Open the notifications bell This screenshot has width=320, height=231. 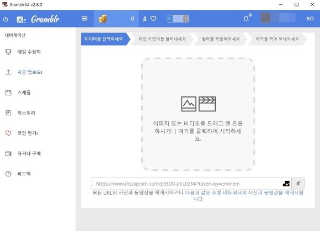(x=246, y=19)
